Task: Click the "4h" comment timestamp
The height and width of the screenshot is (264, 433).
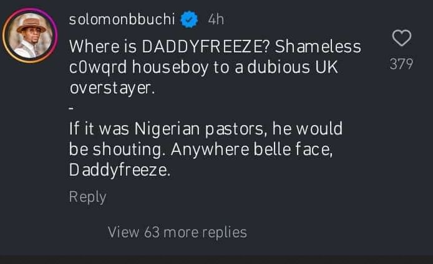Action: pyautogui.click(x=215, y=20)
